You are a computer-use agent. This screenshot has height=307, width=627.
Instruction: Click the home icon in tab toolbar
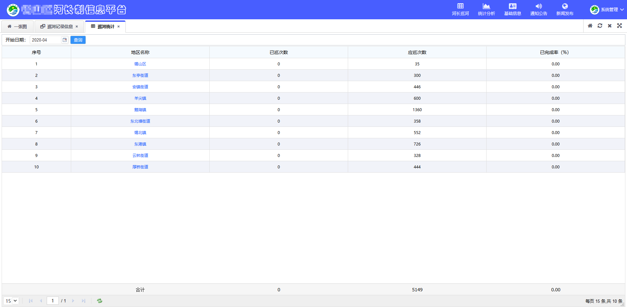(x=590, y=26)
